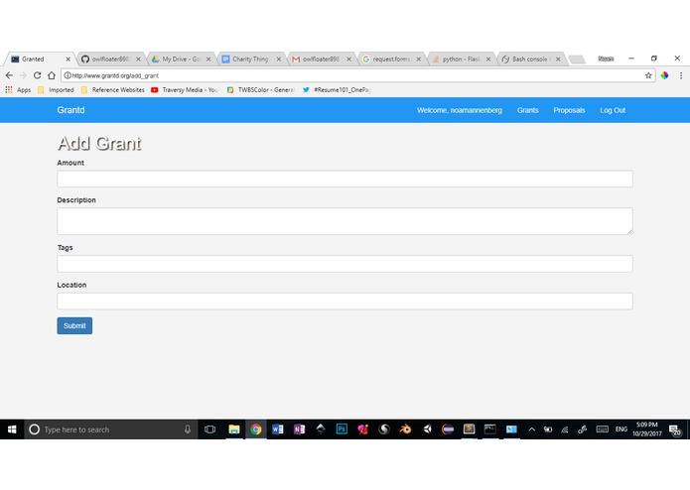Open the Proposals navigation link
This screenshot has width=690, height=490.
pos(569,110)
